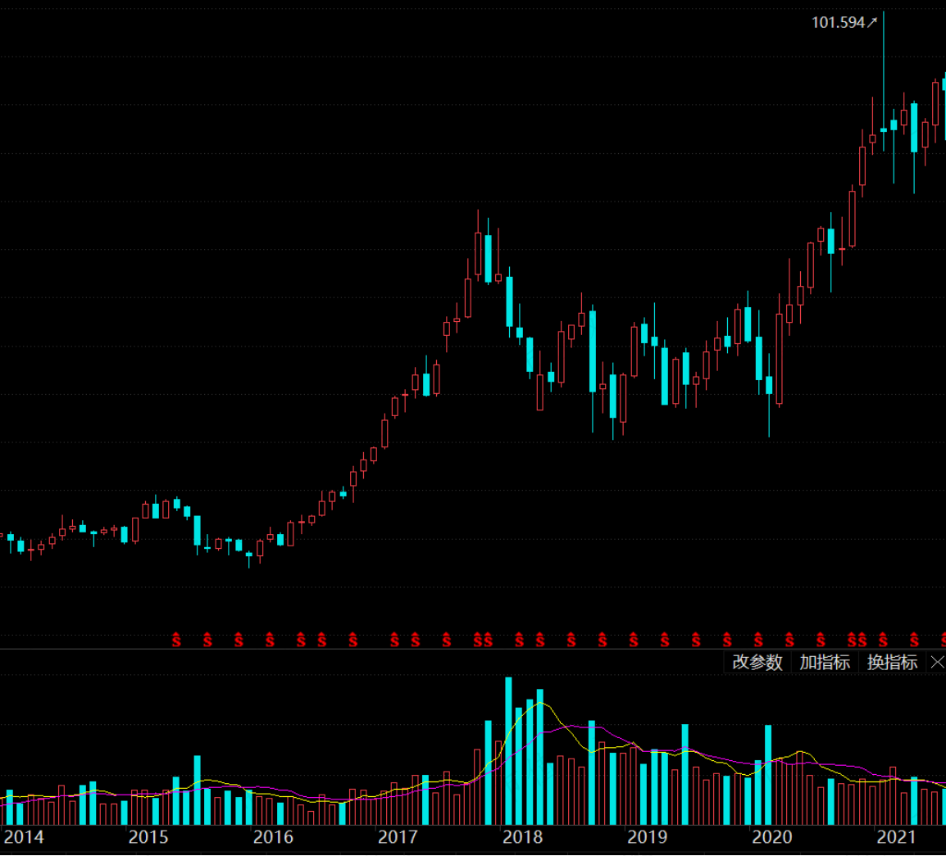Click the S marker above the indicator close X
946x856 pixels.
coord(943,640)
